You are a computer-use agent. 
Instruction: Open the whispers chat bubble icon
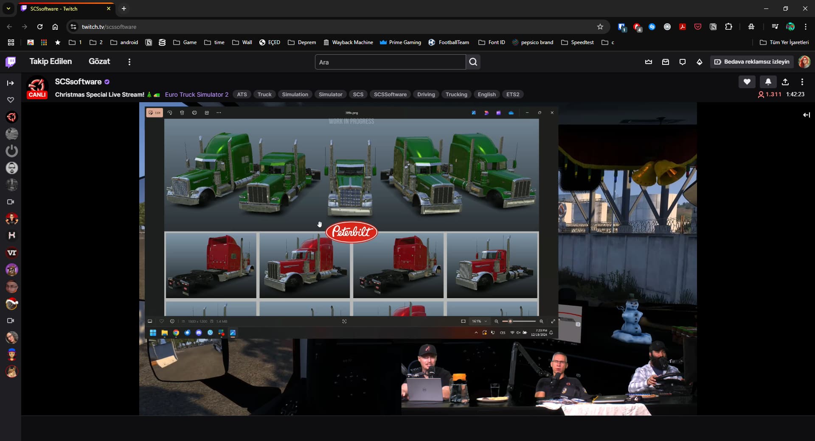(x=682, y=62)
